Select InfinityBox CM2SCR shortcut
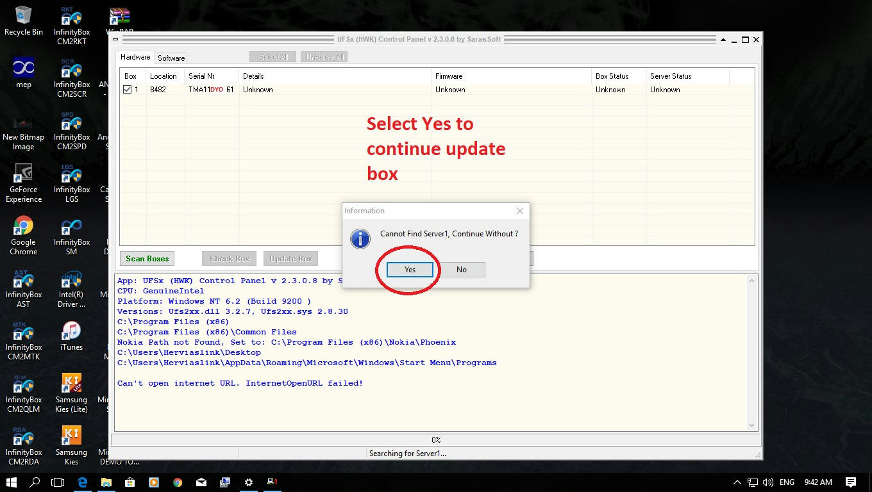Viewport: 872px width, 492px height. point(72,78)
